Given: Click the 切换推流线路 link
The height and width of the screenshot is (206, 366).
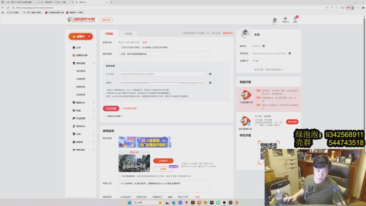Looking at the screenshot, I should pos(130,108).
